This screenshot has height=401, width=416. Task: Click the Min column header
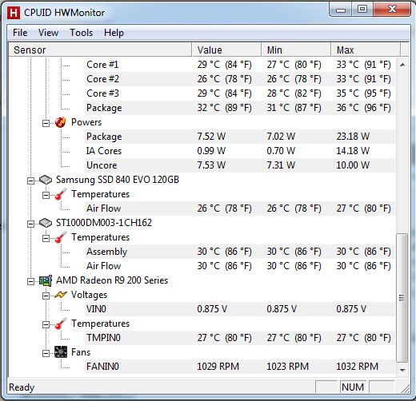tap(296, 50)
